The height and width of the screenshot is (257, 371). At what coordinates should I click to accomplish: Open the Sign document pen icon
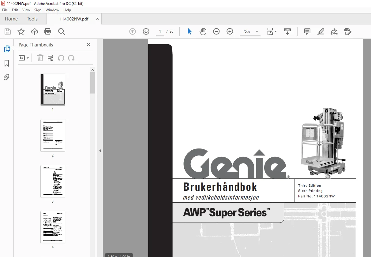click(x=334, y=31)
